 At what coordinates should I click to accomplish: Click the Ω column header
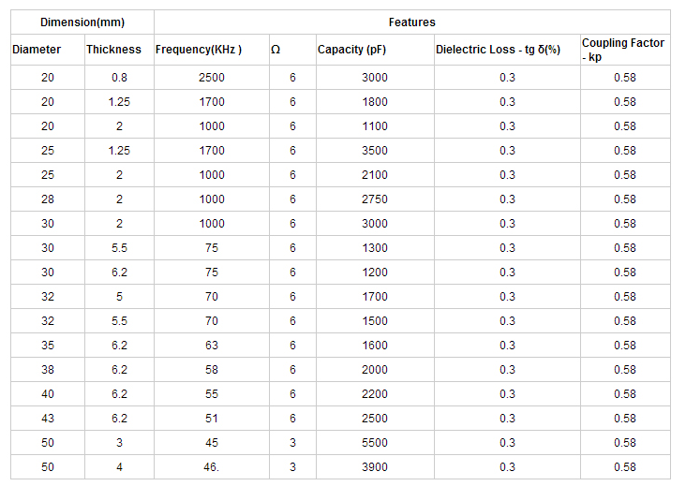(276, 50)
